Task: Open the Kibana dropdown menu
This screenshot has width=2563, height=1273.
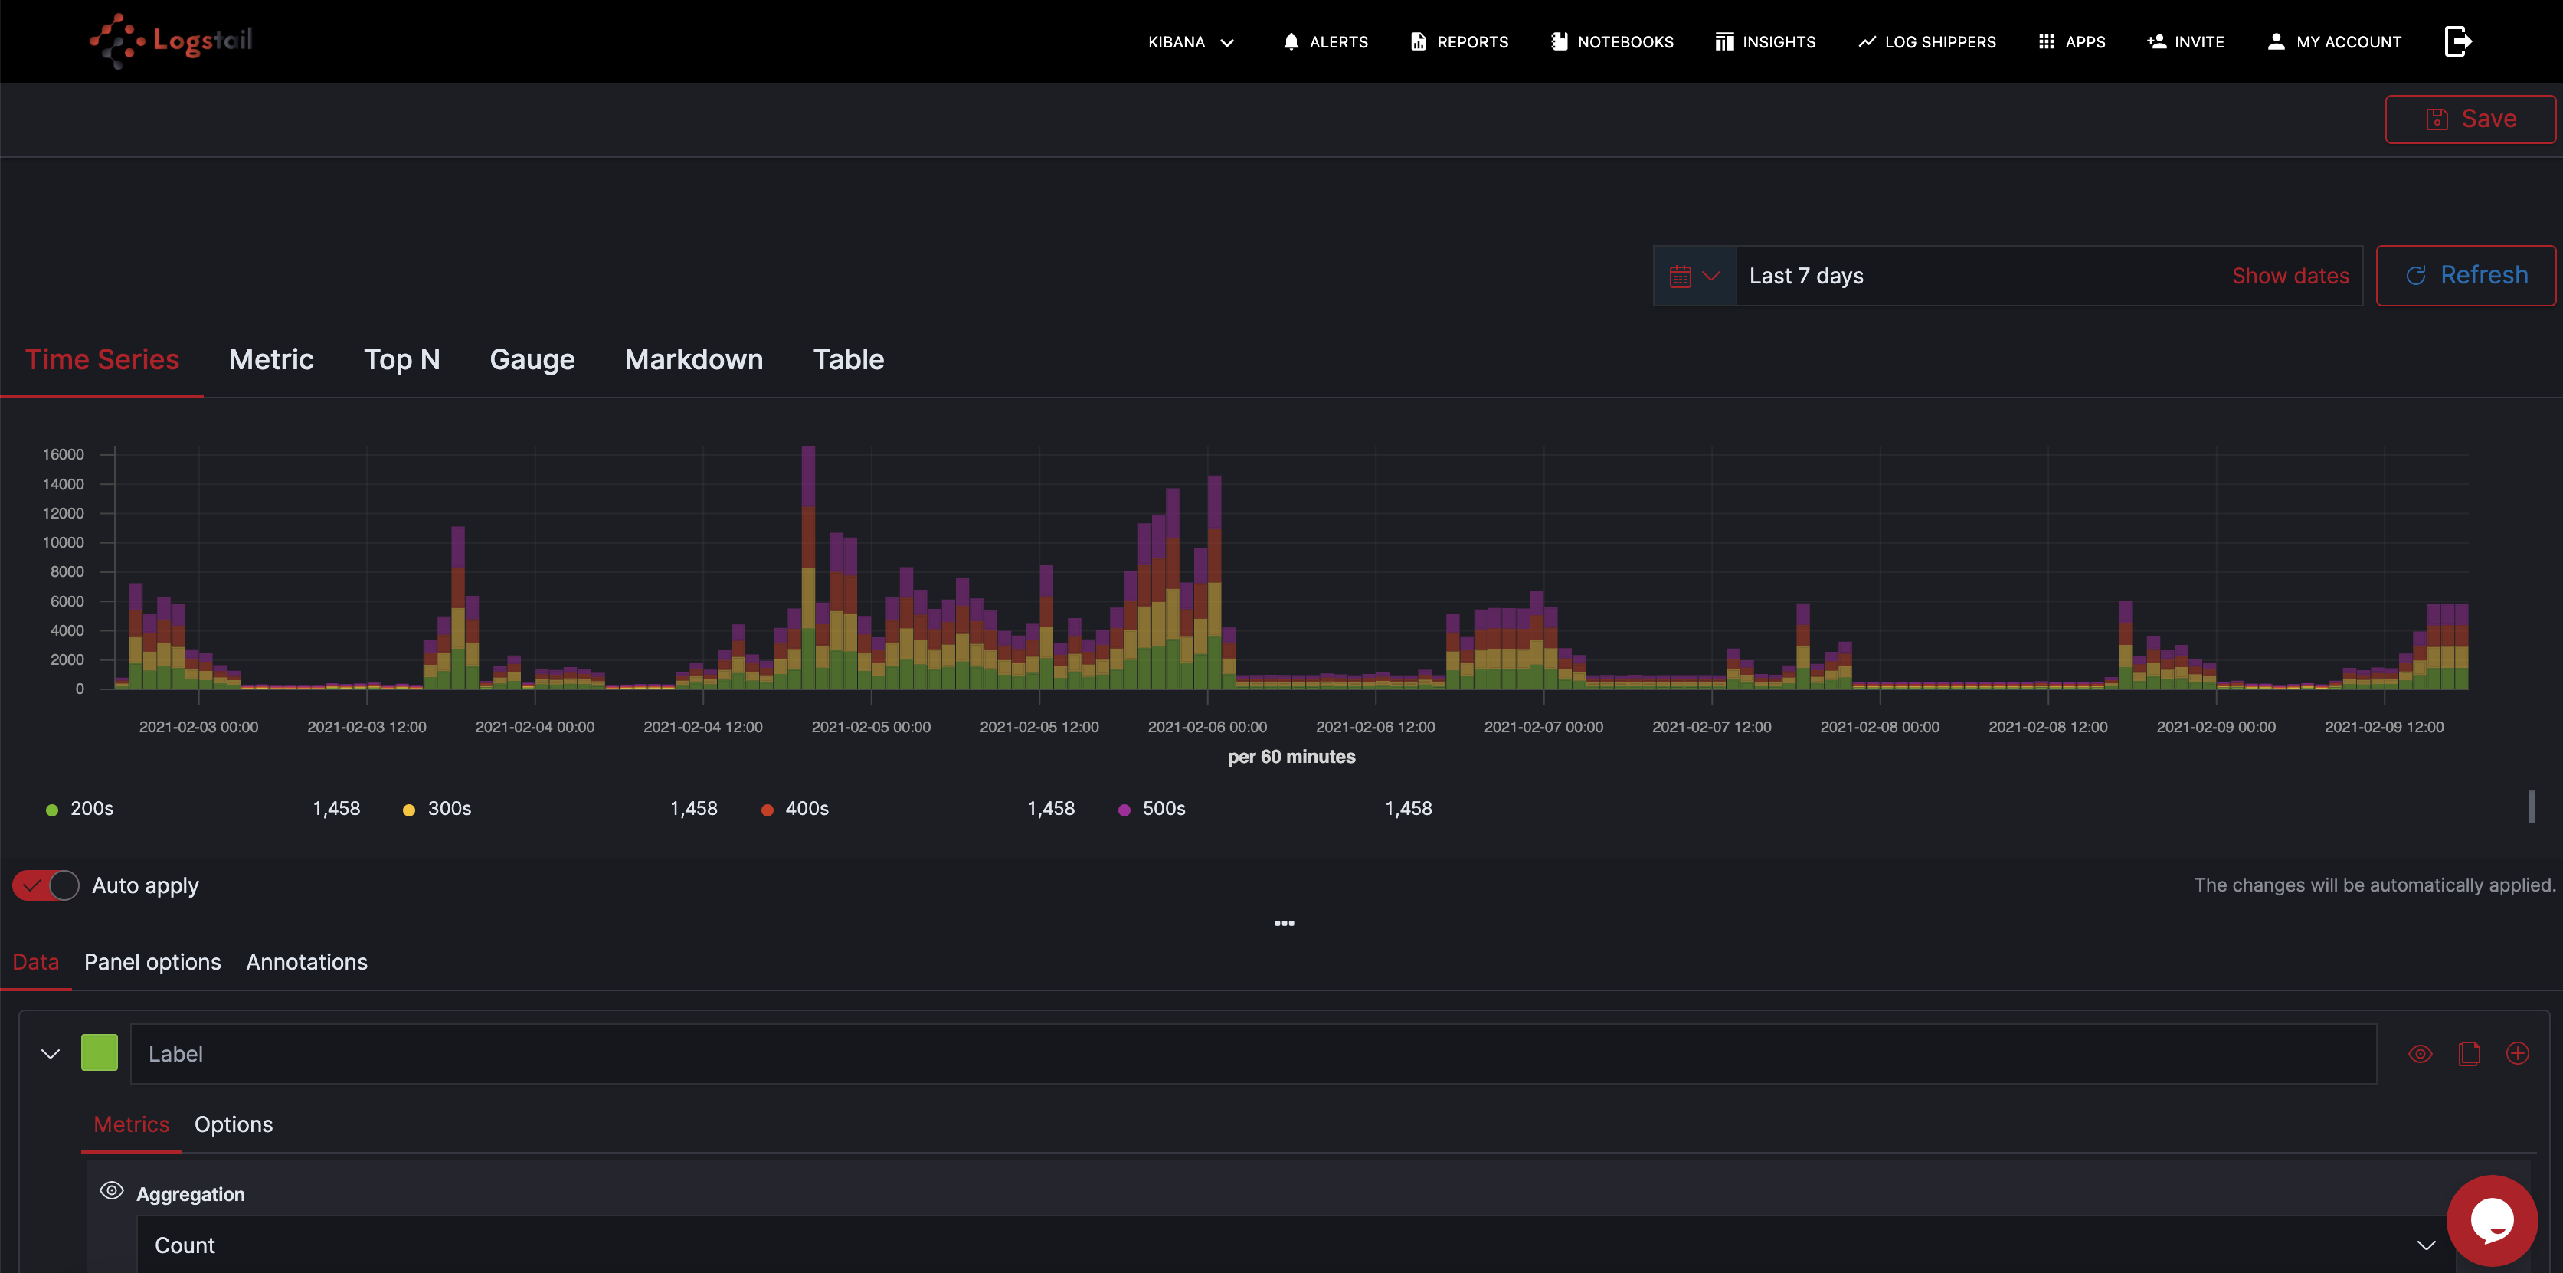Action: pos(1191,42)
